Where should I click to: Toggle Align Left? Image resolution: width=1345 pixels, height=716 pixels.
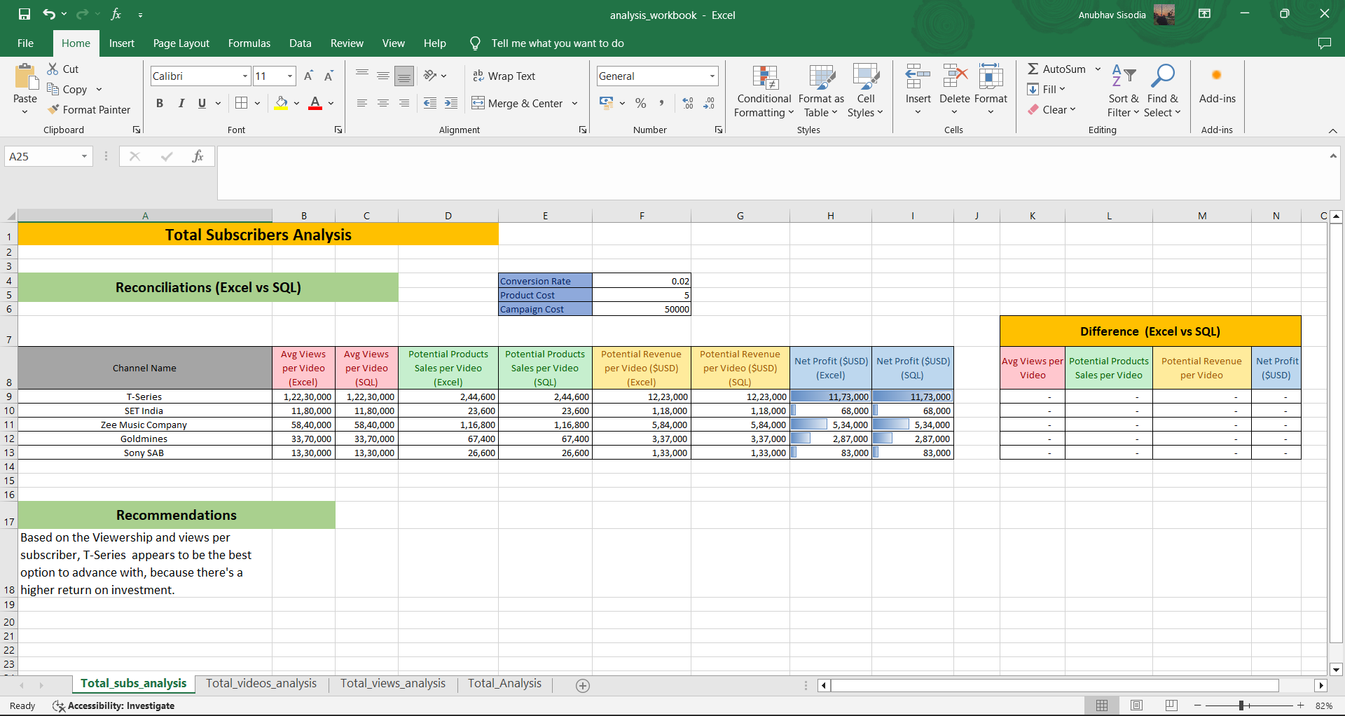click(x=362, y=103)
